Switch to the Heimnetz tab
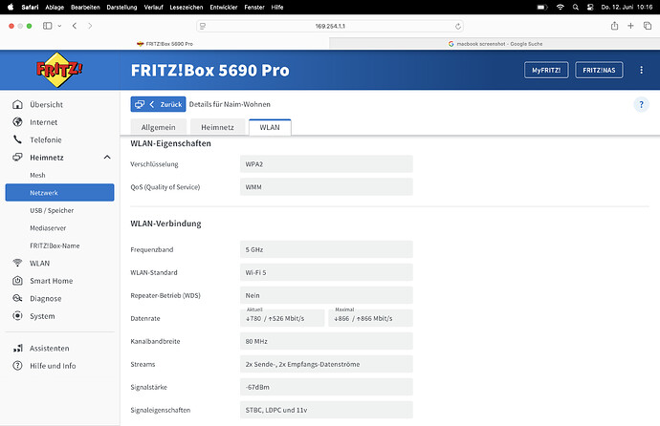Viewport: 660px width, 426px height. point(216,127)
